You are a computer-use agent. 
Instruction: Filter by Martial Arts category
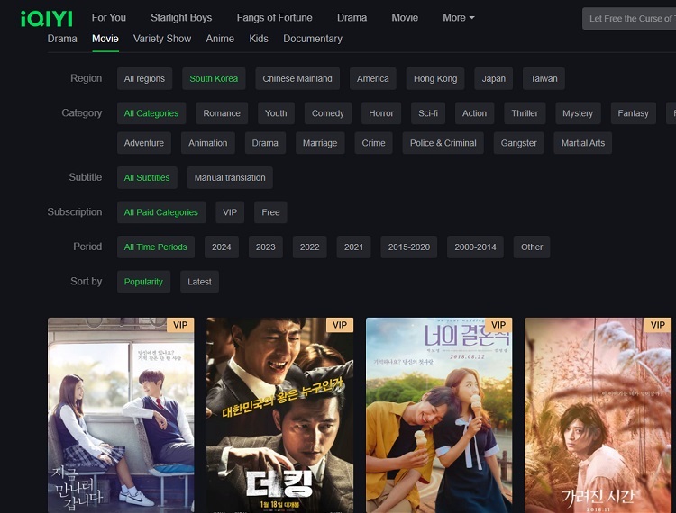tap(583, 143)
